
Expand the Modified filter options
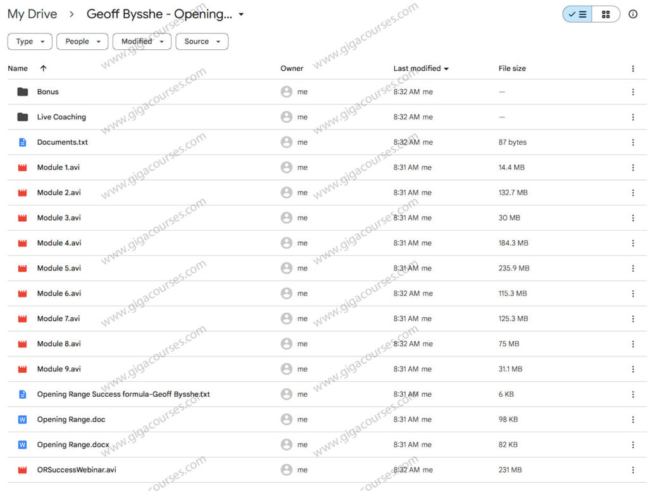[142, 41]
